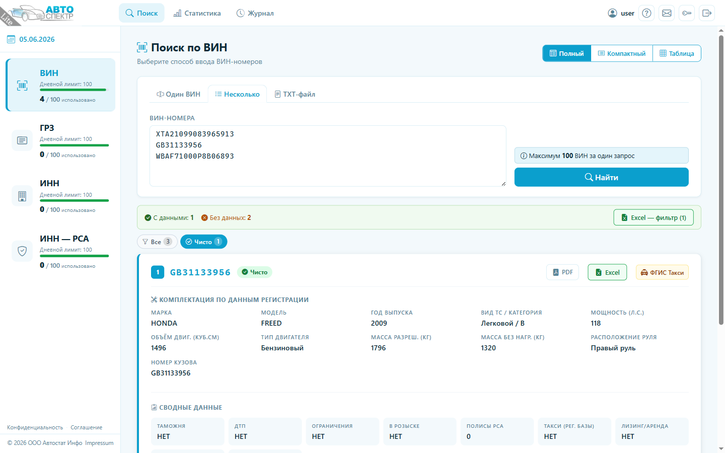
Task: Open ИНН — РСА shield section
Action: [x=60, y=251]
